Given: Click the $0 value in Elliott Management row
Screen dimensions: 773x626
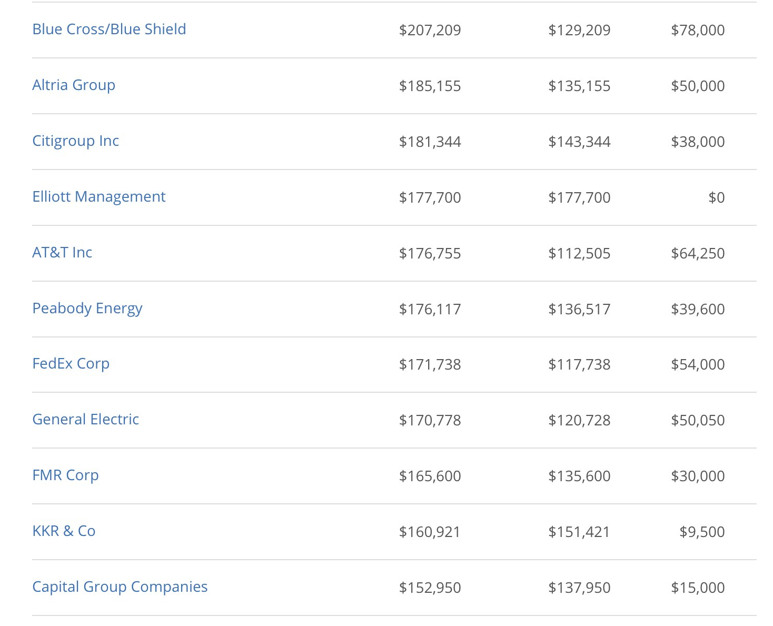Looking at the screenshot, I should 716,198.
